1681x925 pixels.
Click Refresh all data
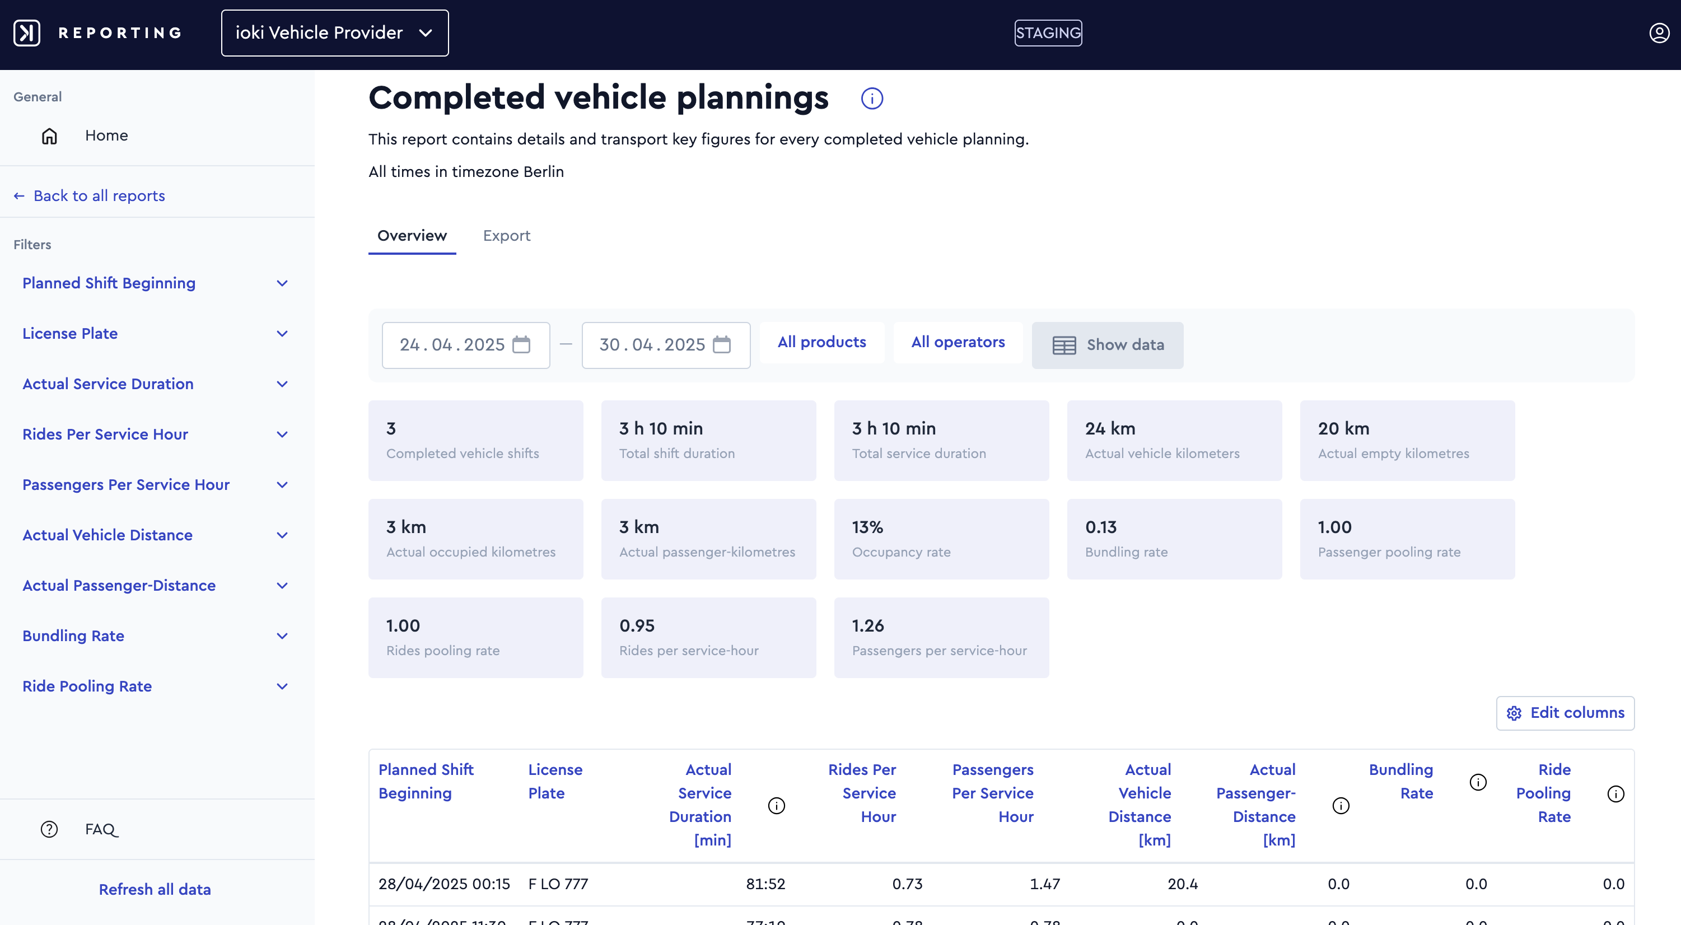pos(155,889)
